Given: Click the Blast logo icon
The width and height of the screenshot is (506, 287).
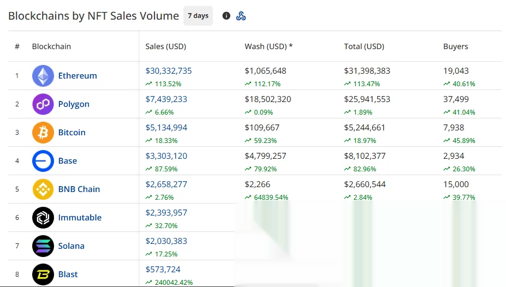Looking at the screenshot, I should click(43, 274).
